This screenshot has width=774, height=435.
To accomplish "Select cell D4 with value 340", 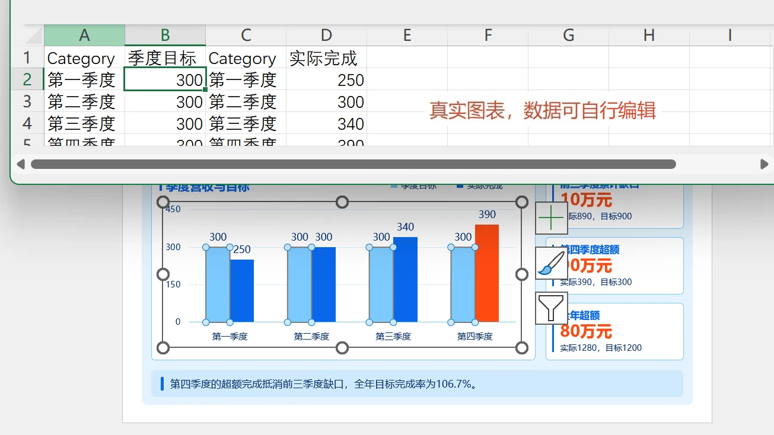I will click(327, 123).
